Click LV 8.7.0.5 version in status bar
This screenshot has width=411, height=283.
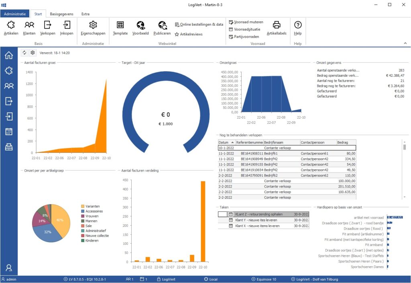pos(85,279)
